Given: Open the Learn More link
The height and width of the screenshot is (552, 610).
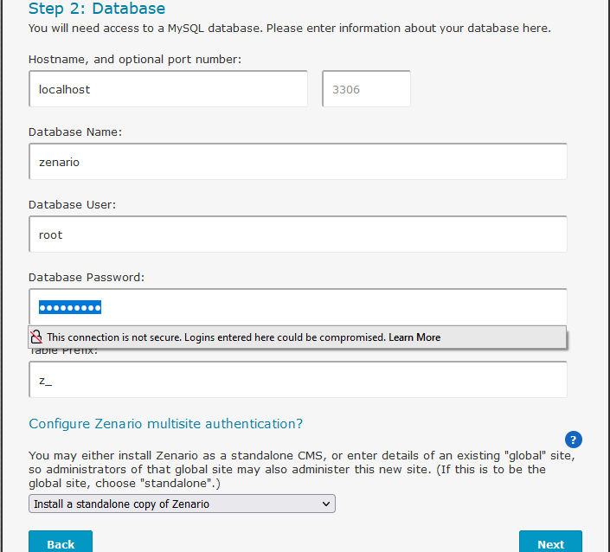Looking at the screenshot, I should click(x=414, y=337).
